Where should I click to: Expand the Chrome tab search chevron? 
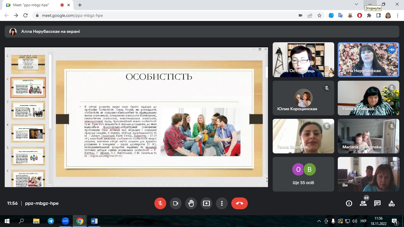[356, 4]
